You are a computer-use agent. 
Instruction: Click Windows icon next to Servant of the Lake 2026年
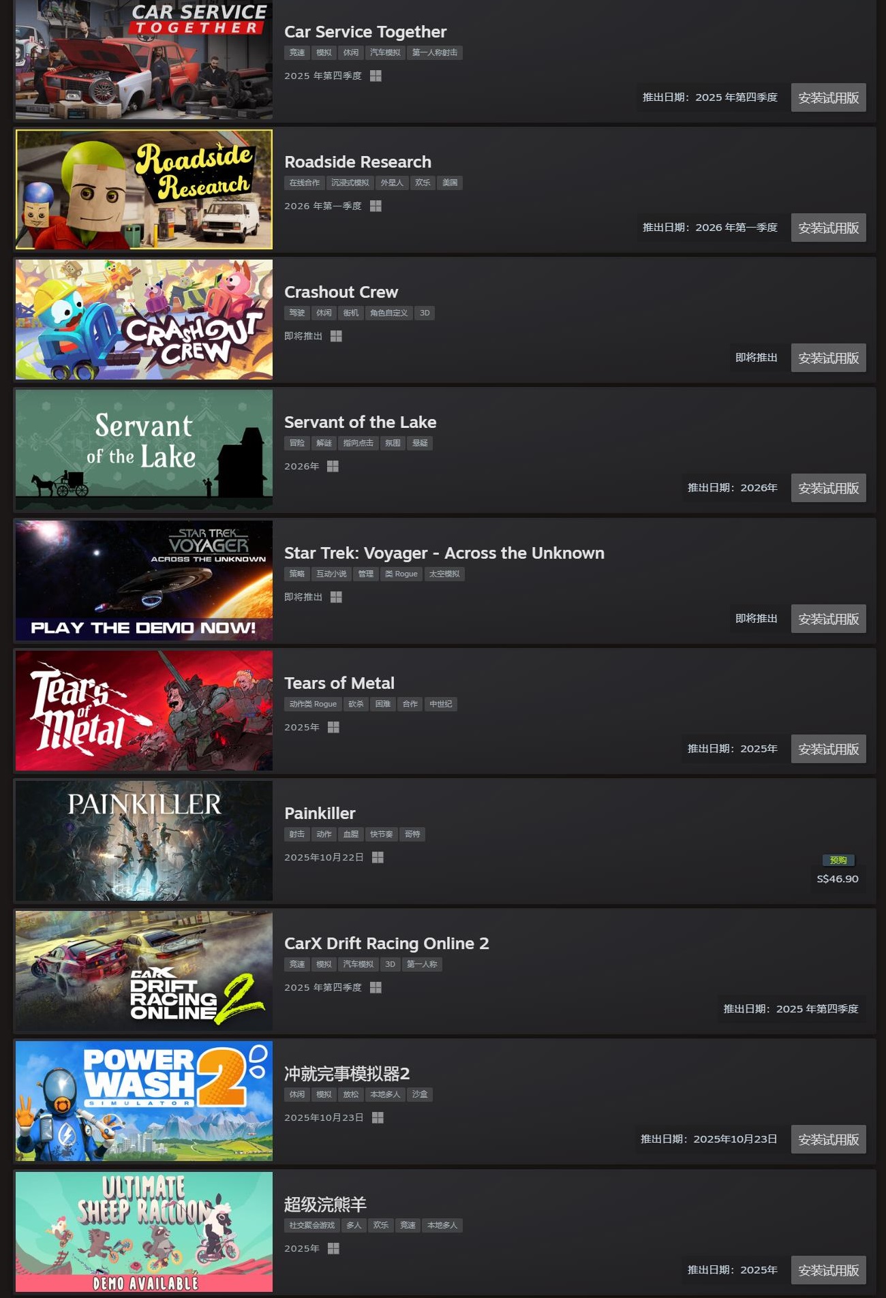333,466
